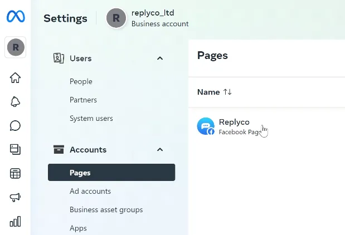This screenshot has width=345, height=235.
Task: Click the Name column header
Action: click(208, 92)
